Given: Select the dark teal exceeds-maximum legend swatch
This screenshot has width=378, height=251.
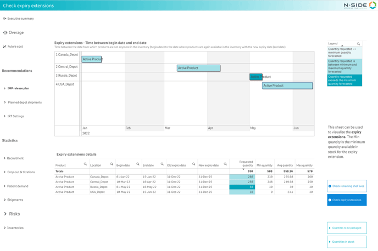Looking at the screenshot, I should [x=344, y=81].
